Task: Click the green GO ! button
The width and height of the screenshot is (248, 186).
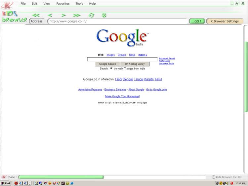Action: (197, 21)
